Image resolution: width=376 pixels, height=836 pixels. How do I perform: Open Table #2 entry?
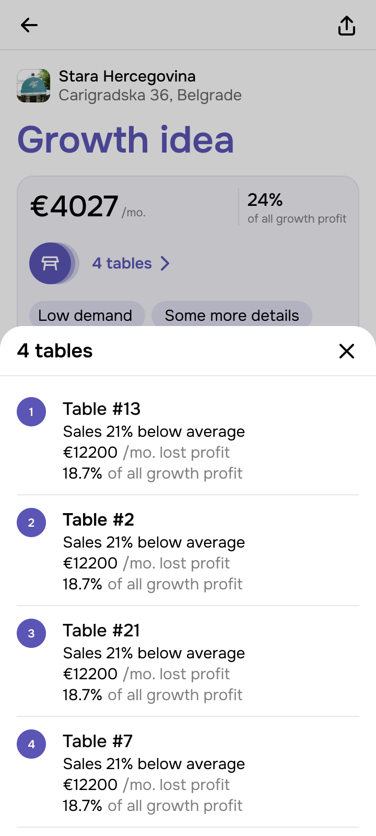tap(99, 520)
